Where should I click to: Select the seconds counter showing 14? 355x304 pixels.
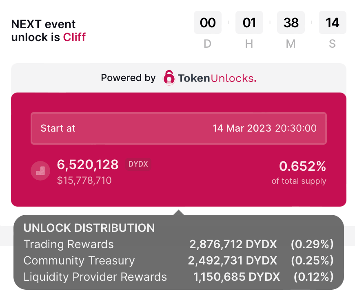[x=332, y=22]
